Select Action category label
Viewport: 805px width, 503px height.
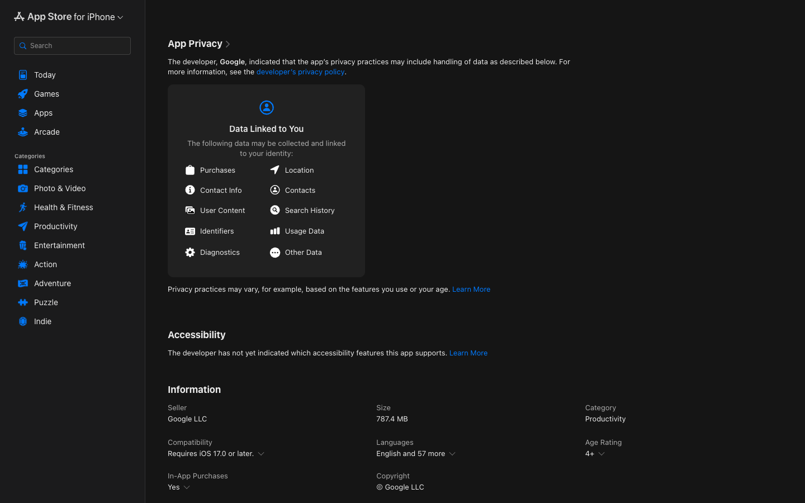click(x=45, y=264)
